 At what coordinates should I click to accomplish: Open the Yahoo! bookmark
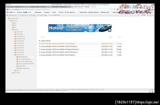point(53,12)
